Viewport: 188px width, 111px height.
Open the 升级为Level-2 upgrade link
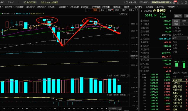coord(49,2)
